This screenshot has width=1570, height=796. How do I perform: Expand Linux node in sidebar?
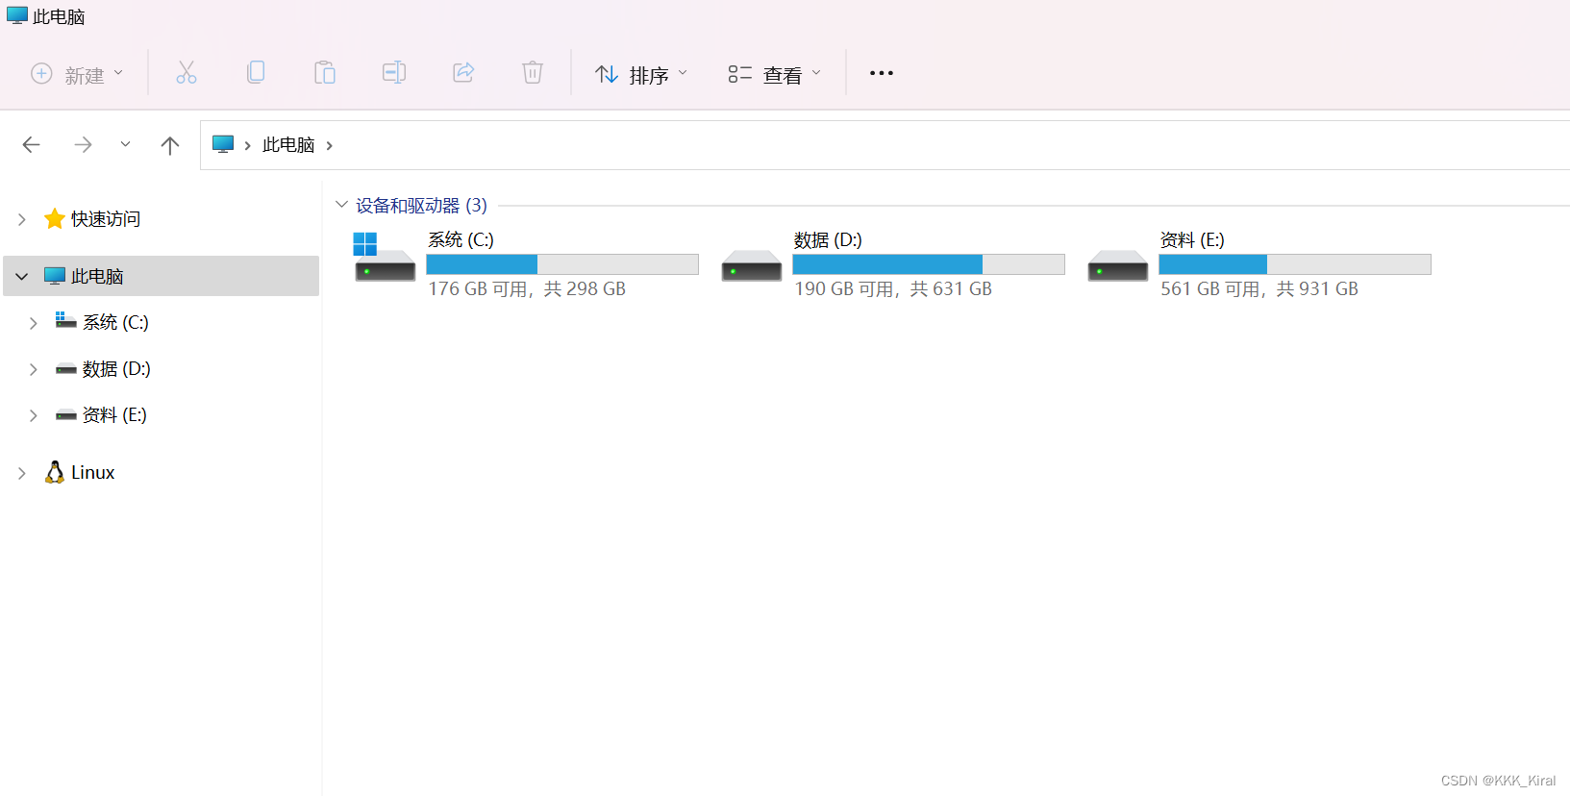coord(22,473)
